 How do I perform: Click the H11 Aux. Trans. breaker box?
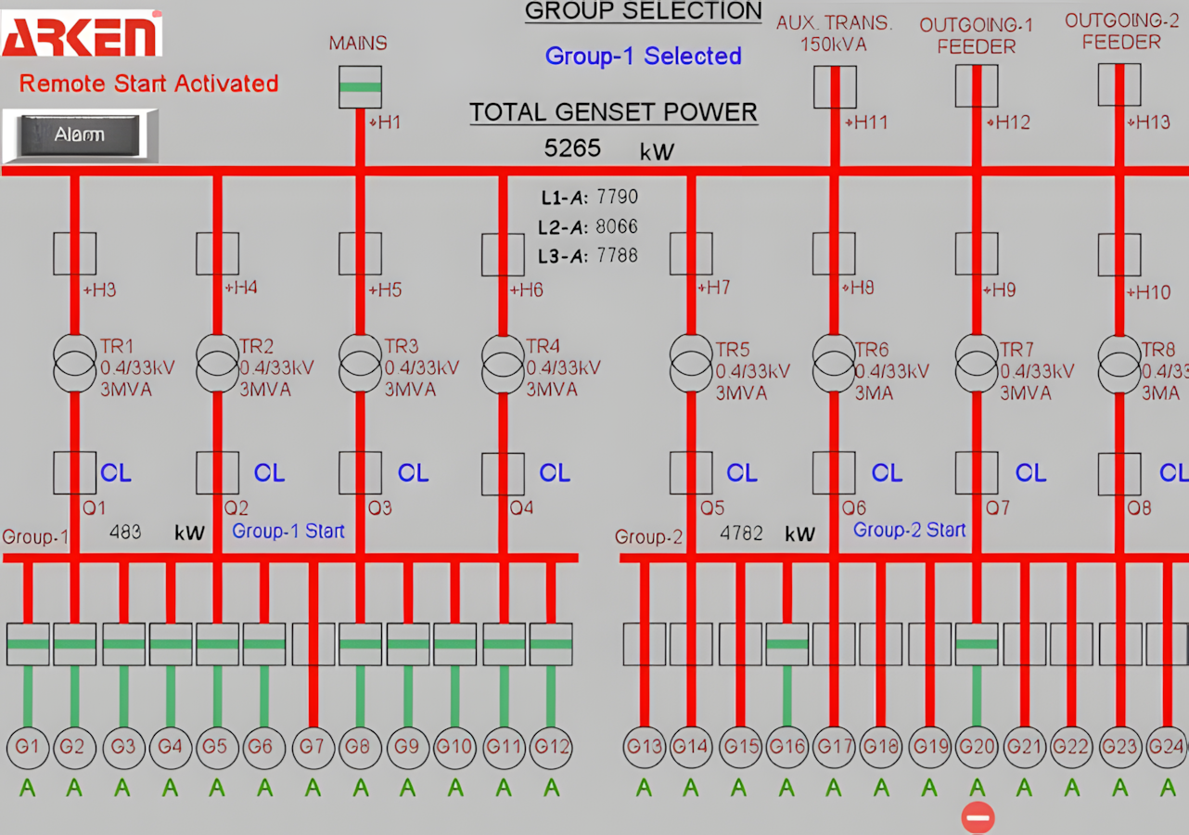pyautogui.click(x=835, y=86)
